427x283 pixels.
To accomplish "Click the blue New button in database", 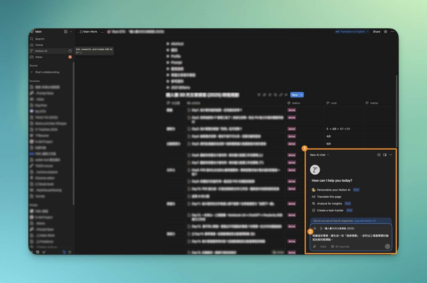I will (x=295, y=95).
